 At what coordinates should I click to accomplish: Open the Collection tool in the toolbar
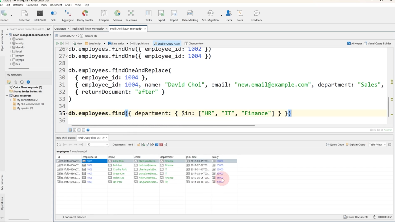point(24,16)
